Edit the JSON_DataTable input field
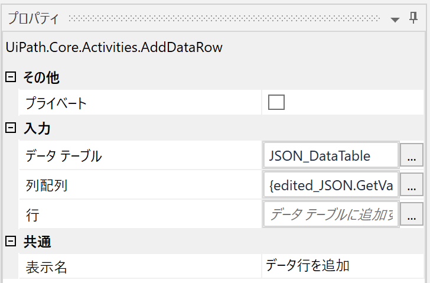This screenshot has height=283, width=430. tap(331, 155)
